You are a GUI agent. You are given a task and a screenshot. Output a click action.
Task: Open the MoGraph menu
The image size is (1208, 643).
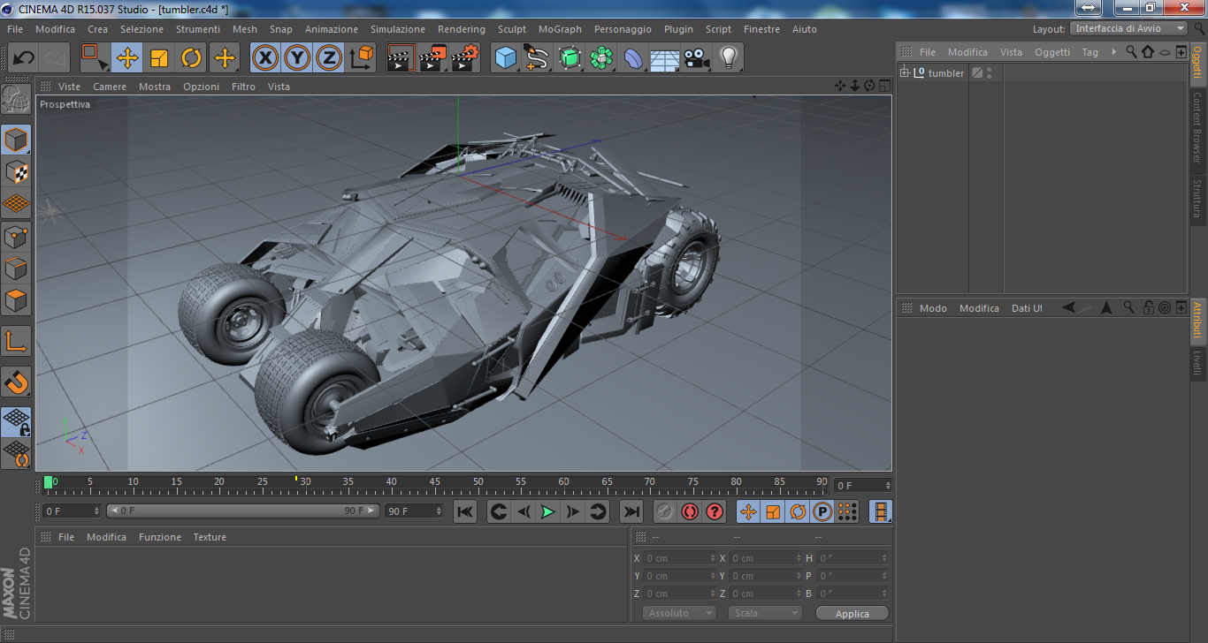(560, 29)
